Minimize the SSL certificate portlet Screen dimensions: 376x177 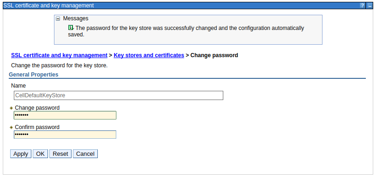coord(370,6)
